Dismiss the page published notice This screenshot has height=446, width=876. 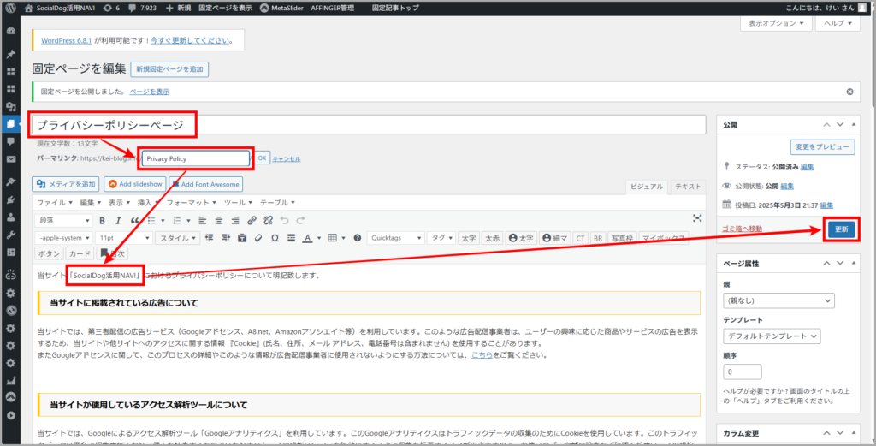[x=849, y=92]
